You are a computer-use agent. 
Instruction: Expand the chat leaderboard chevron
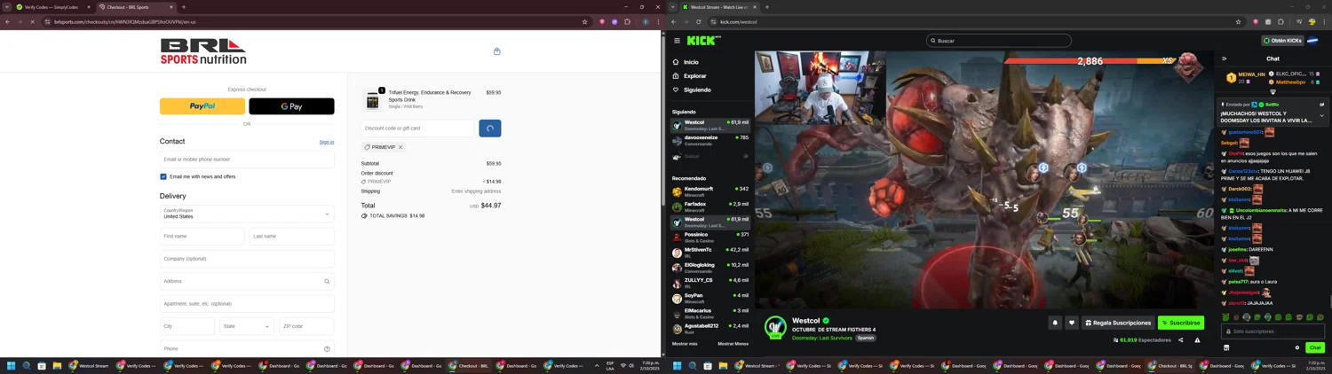coord(1273,92)
